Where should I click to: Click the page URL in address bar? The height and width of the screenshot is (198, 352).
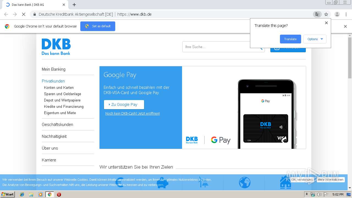click(x=134, y=14)
